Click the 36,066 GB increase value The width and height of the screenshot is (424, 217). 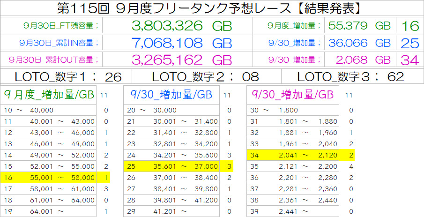pyautogui.click(x=360, y=43)
